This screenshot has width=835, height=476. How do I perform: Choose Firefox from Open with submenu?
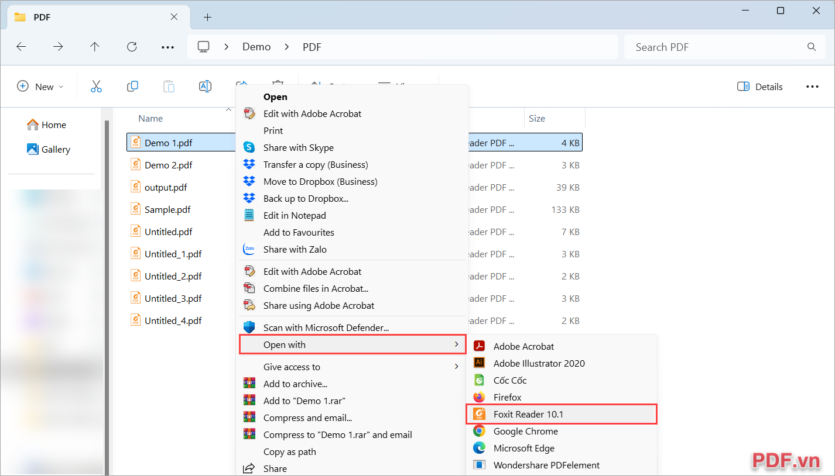pos(562,397)
